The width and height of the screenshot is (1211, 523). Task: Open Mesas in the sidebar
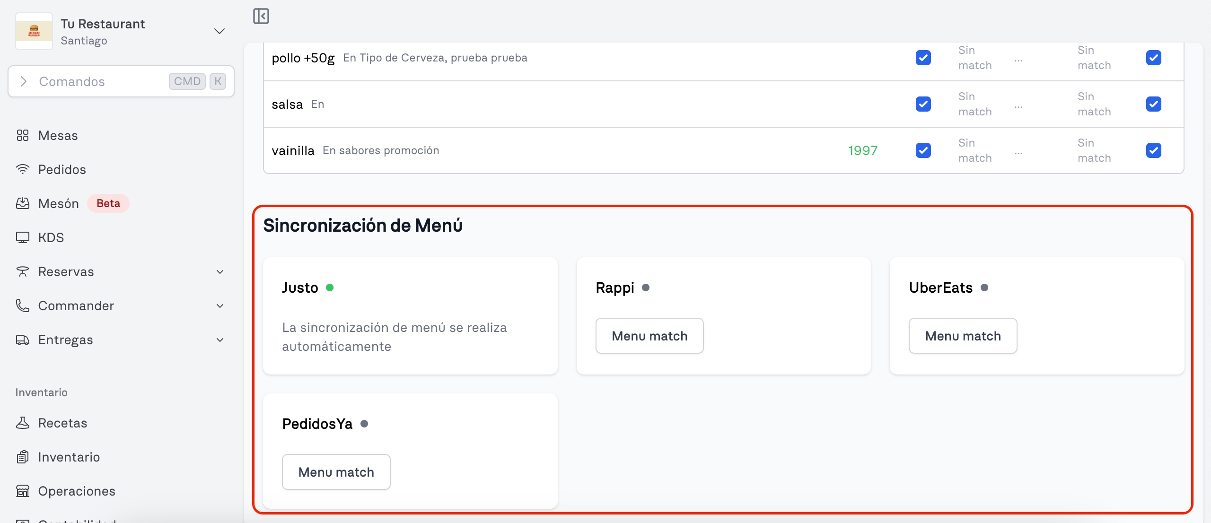(58, 136)
